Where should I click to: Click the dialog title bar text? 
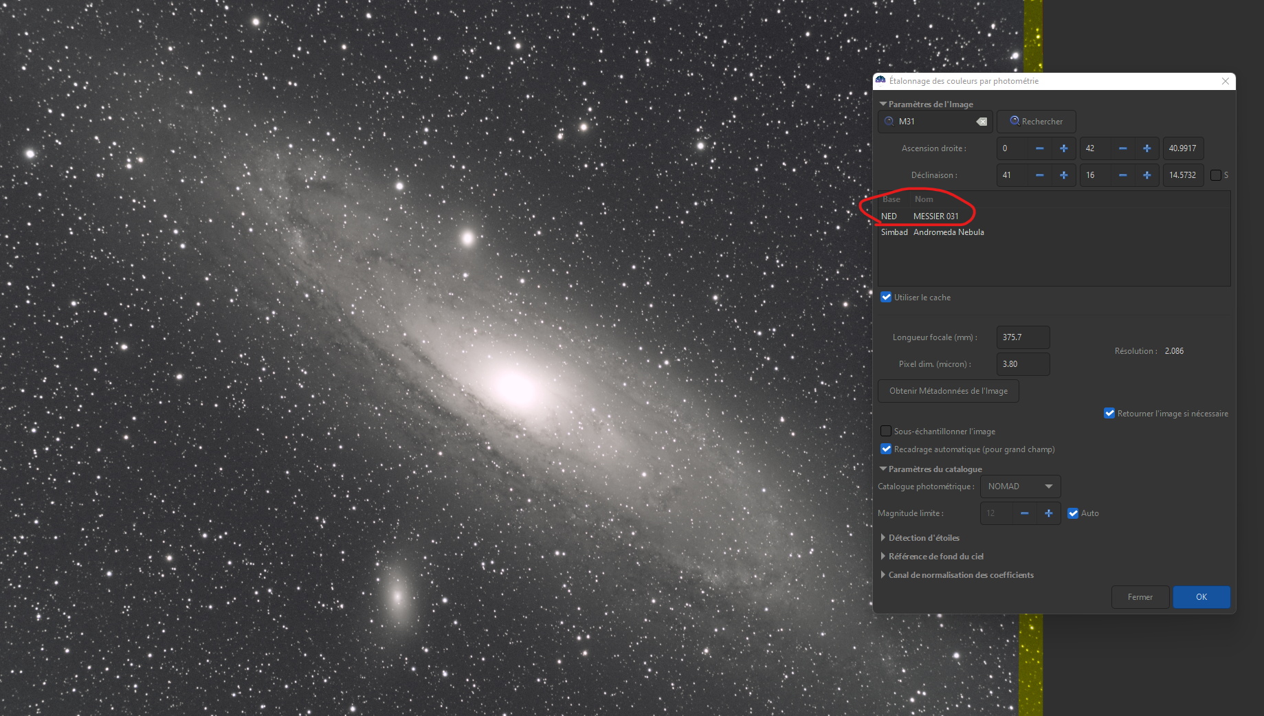(964, 81)
